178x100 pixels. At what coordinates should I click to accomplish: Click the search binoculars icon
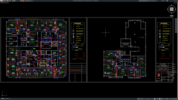point(152,1)
